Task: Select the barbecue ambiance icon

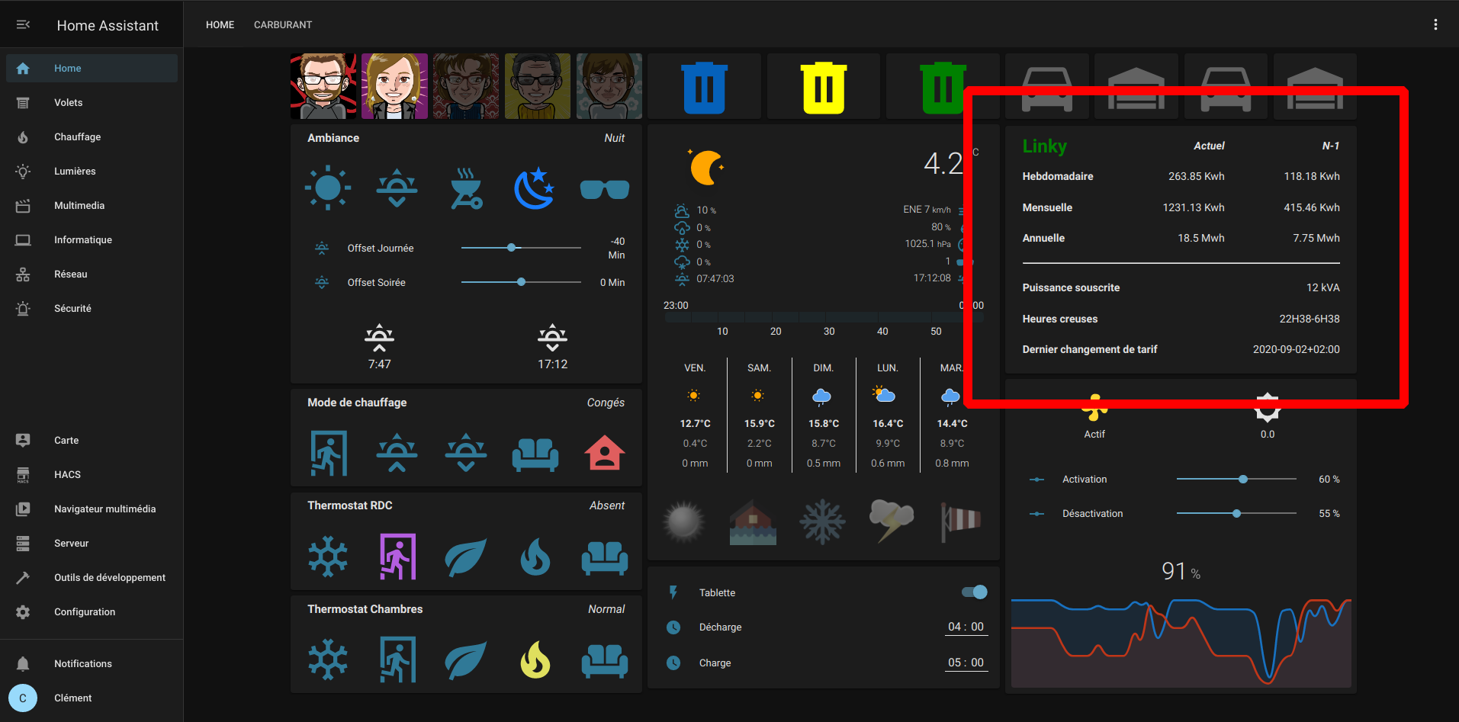Action: click(466, 188)
